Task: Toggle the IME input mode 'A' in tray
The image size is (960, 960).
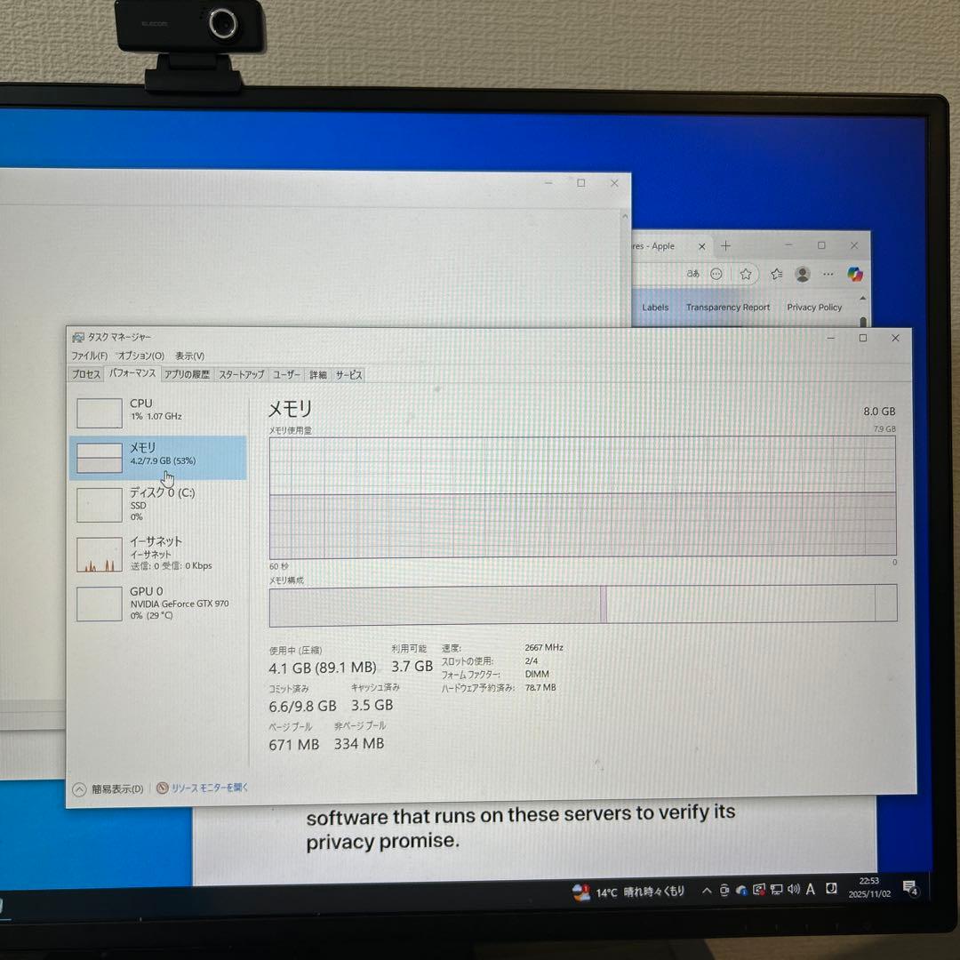Action: click(810, 890)
